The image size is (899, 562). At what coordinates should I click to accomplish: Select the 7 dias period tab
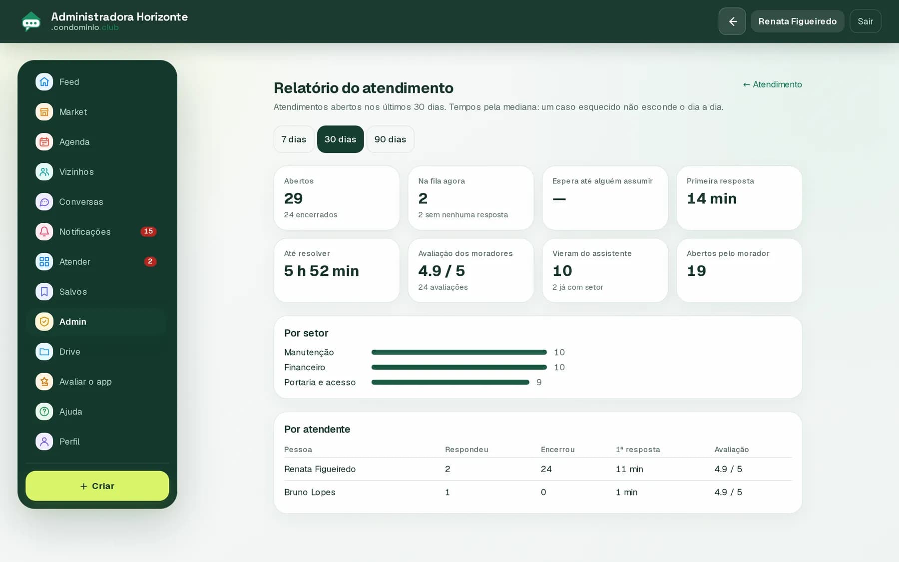pos(294,139)
